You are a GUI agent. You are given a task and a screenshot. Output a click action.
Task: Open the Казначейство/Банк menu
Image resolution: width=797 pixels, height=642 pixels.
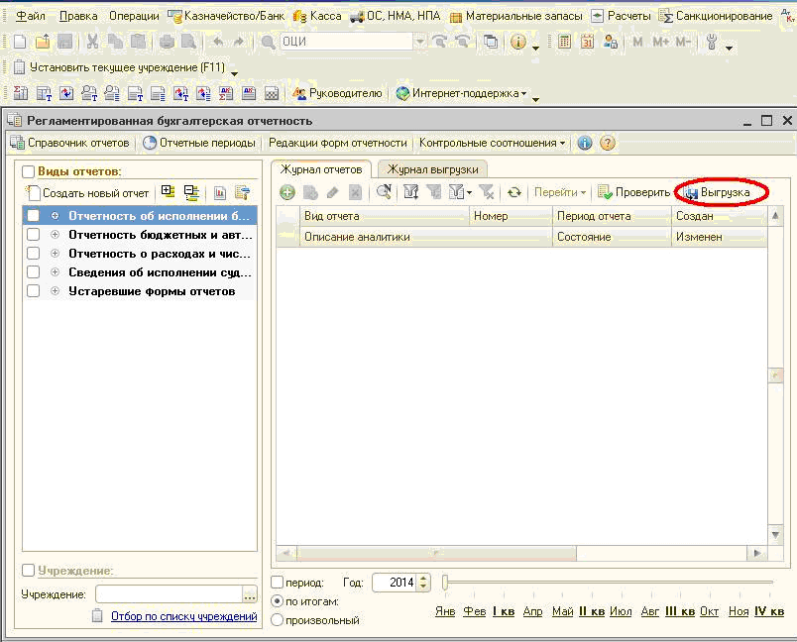[x=227, y=16]
